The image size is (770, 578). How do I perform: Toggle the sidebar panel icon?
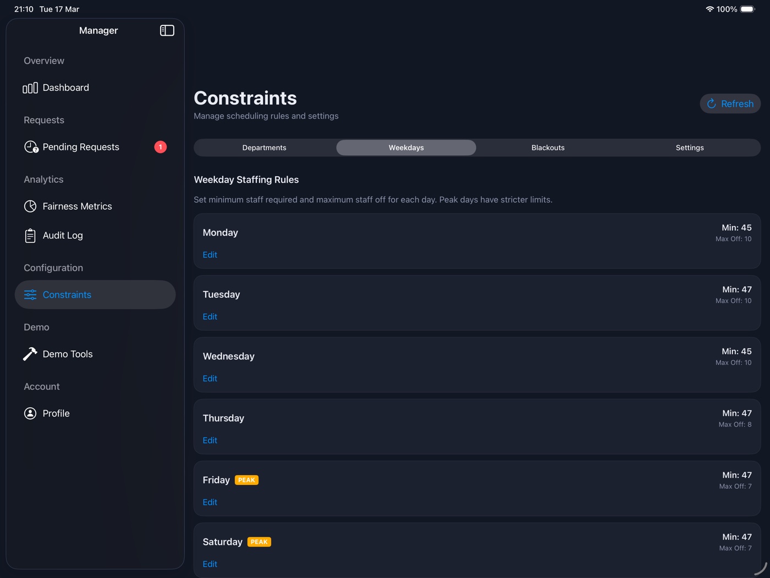point(167,30)
